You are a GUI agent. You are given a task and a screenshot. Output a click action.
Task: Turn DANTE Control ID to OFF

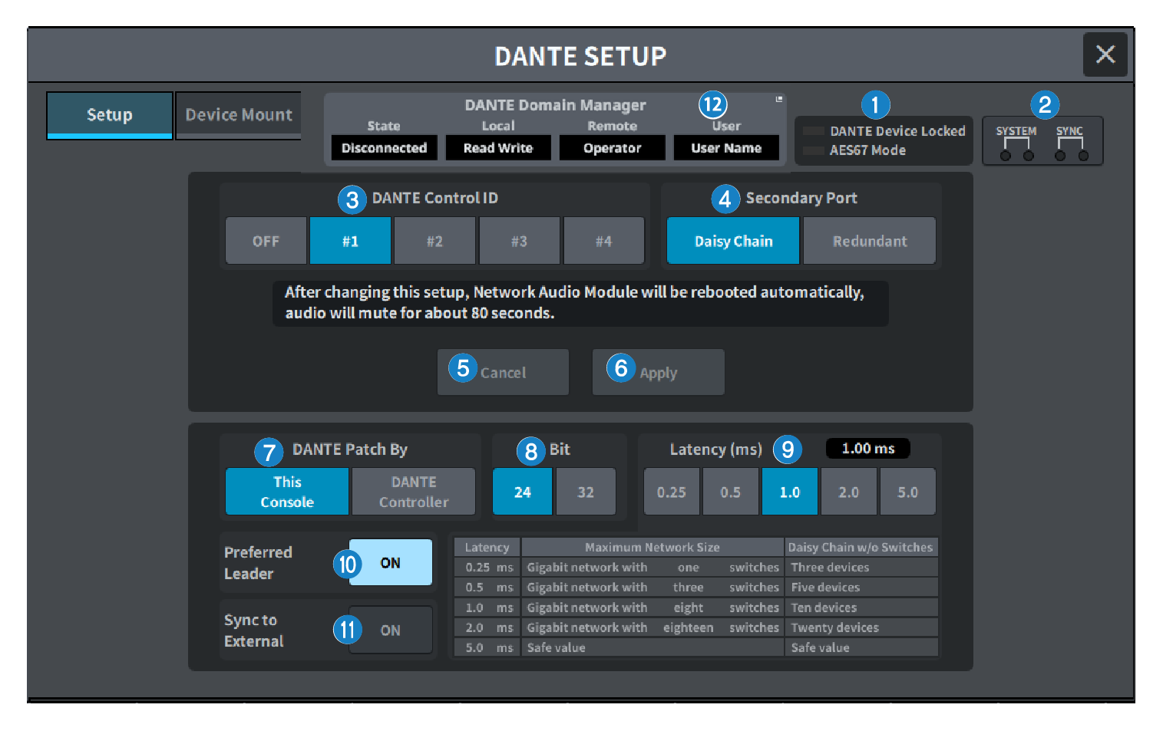click(266, 241)
